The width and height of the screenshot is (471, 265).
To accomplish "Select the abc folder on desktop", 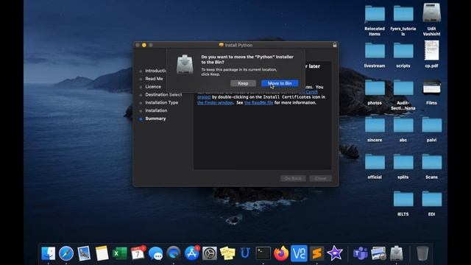I will 403,125.
